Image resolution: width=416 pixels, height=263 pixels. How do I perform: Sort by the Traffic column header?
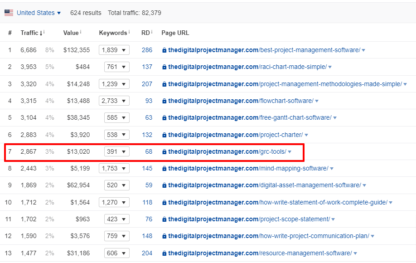pyautogui.click(x=31, y=33)
